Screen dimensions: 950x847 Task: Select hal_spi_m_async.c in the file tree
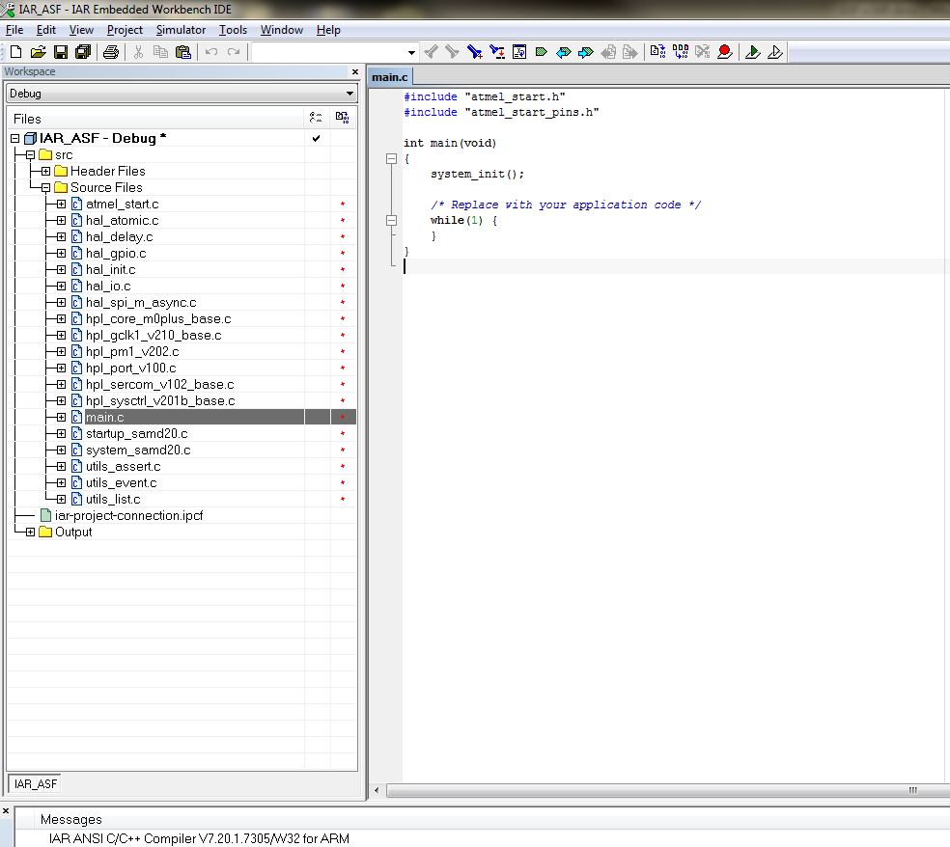click(140, 303)
